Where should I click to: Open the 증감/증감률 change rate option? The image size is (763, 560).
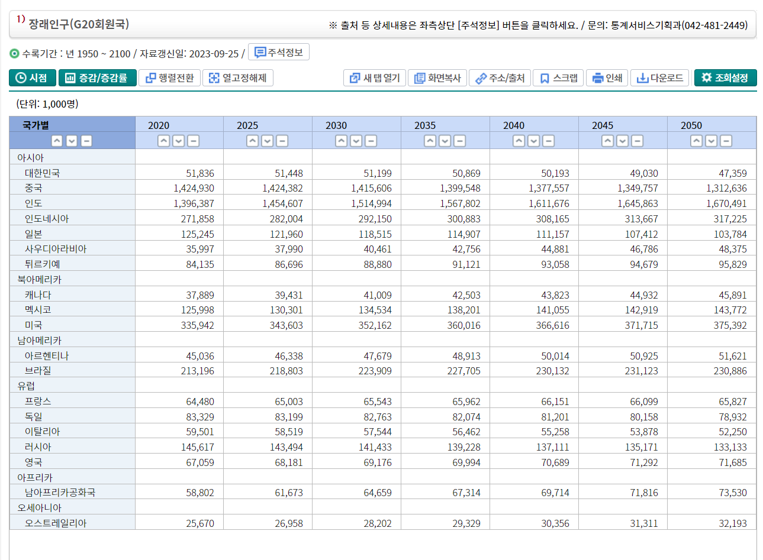point(98,78)
